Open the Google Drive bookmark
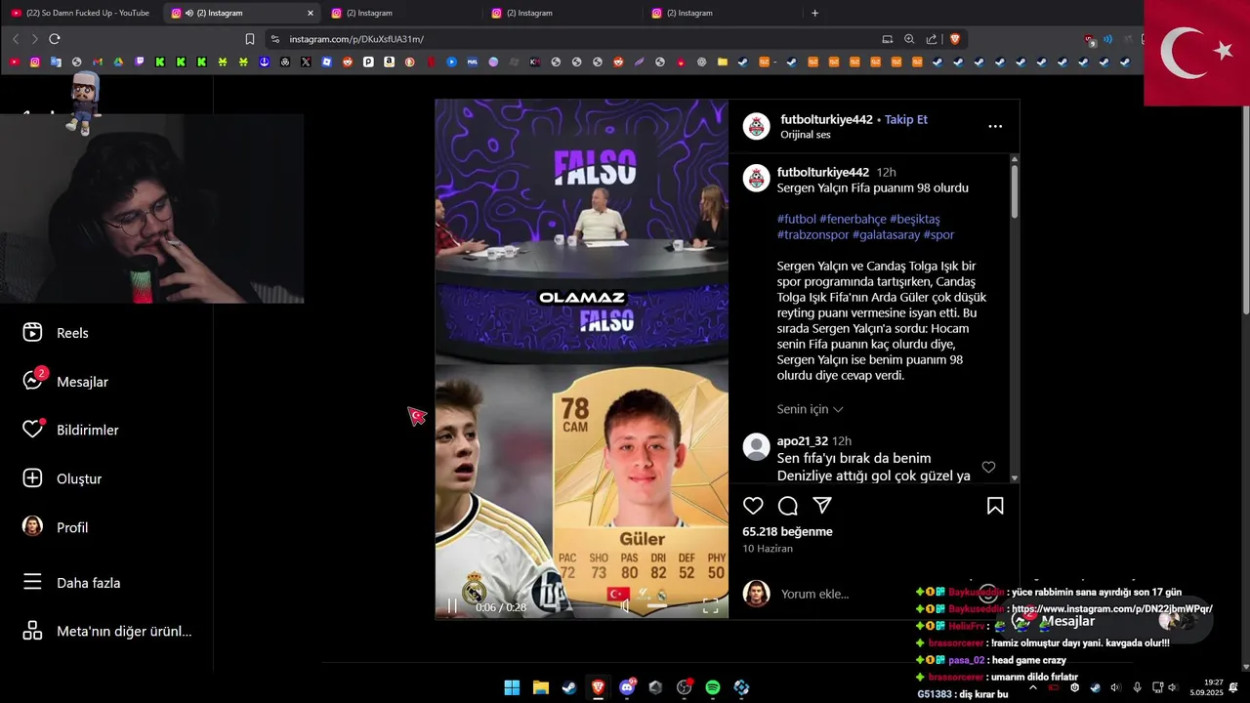The image size is (1250, 703). [118, 62]
